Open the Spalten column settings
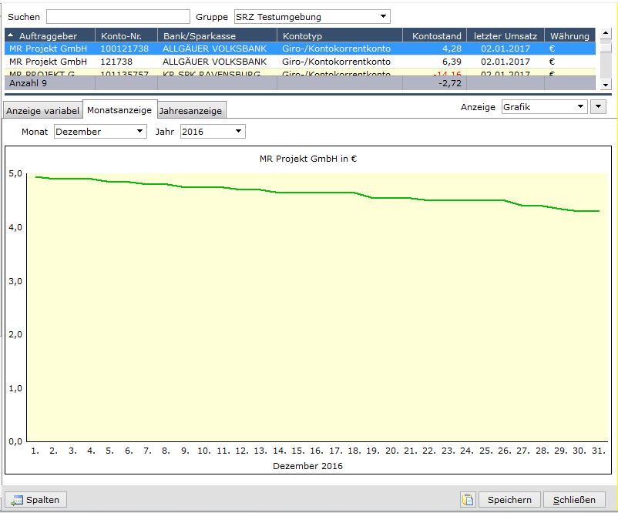Screen dimensions: 618x513 (x=36, y=500)
